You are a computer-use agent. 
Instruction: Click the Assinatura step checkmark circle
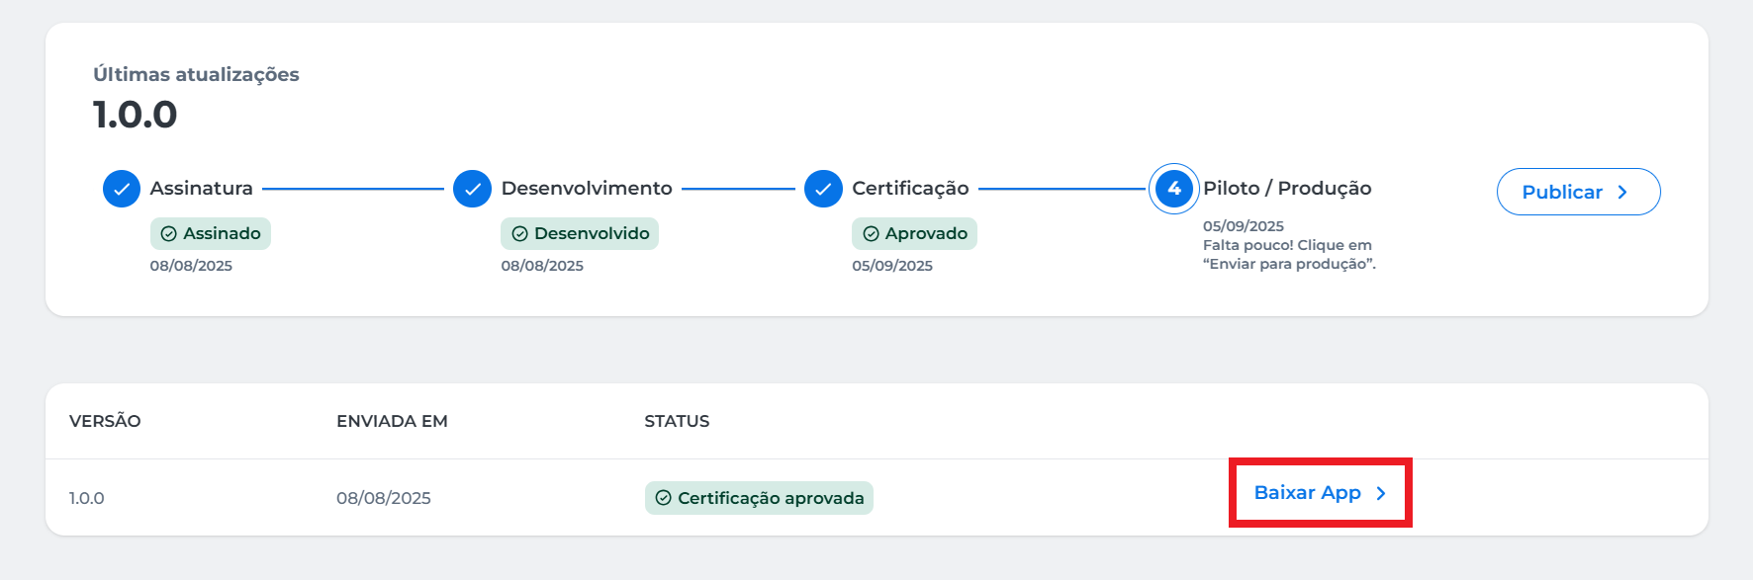click(x=122, y=189)
